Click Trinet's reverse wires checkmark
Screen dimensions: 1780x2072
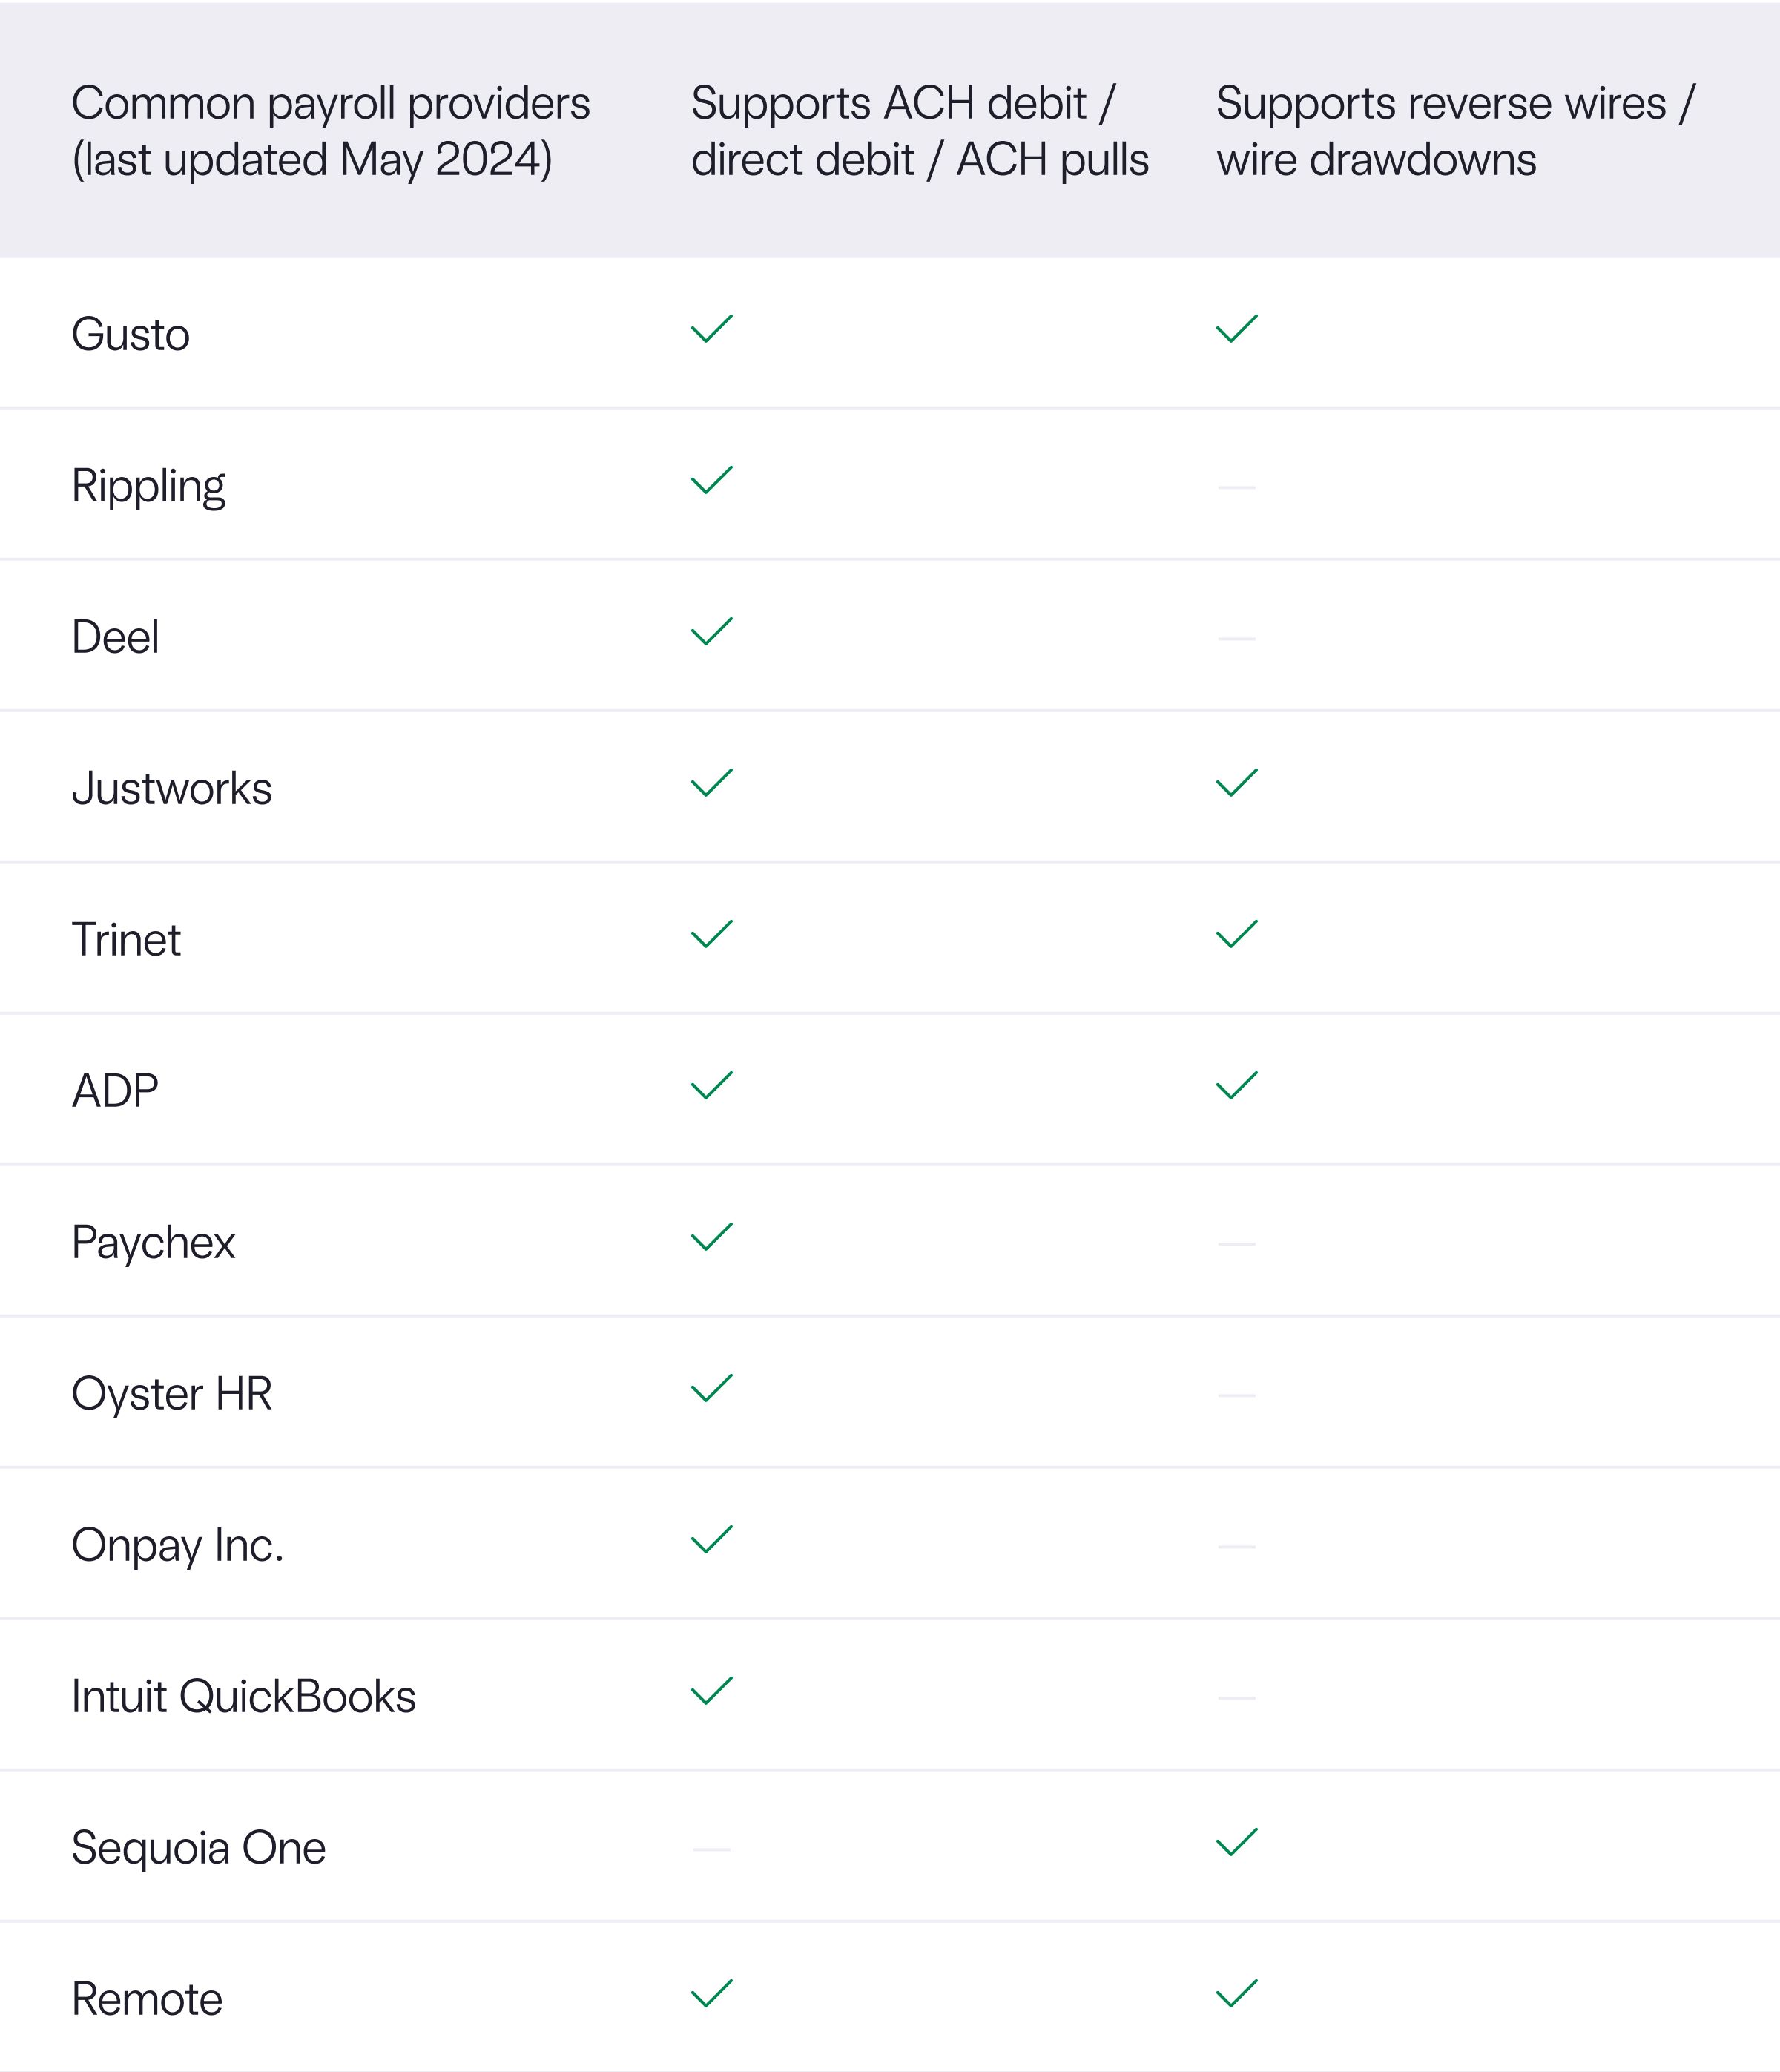(1237, 934)
